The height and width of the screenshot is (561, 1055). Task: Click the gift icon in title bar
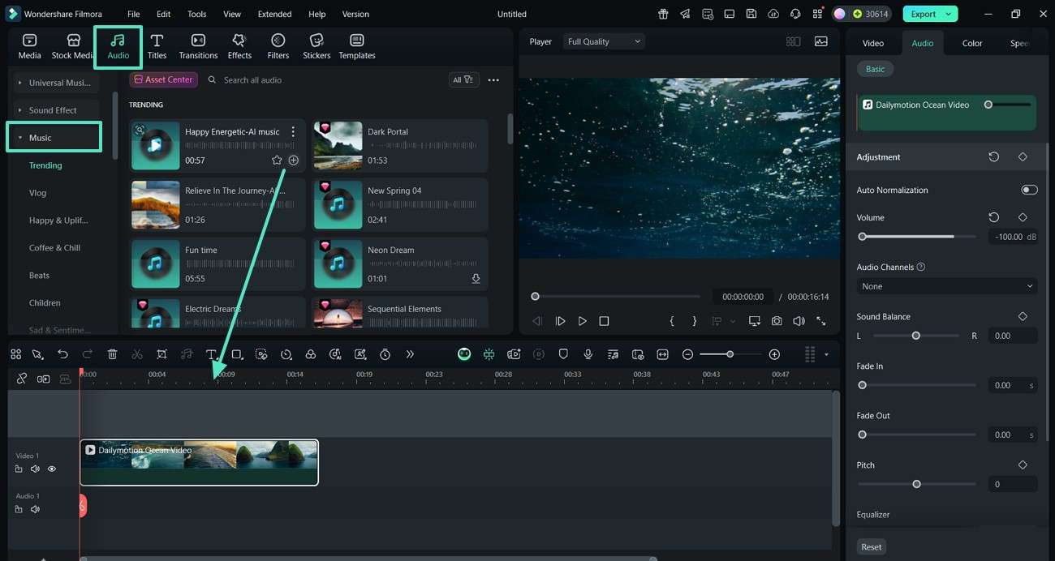(x=663, y=14)
